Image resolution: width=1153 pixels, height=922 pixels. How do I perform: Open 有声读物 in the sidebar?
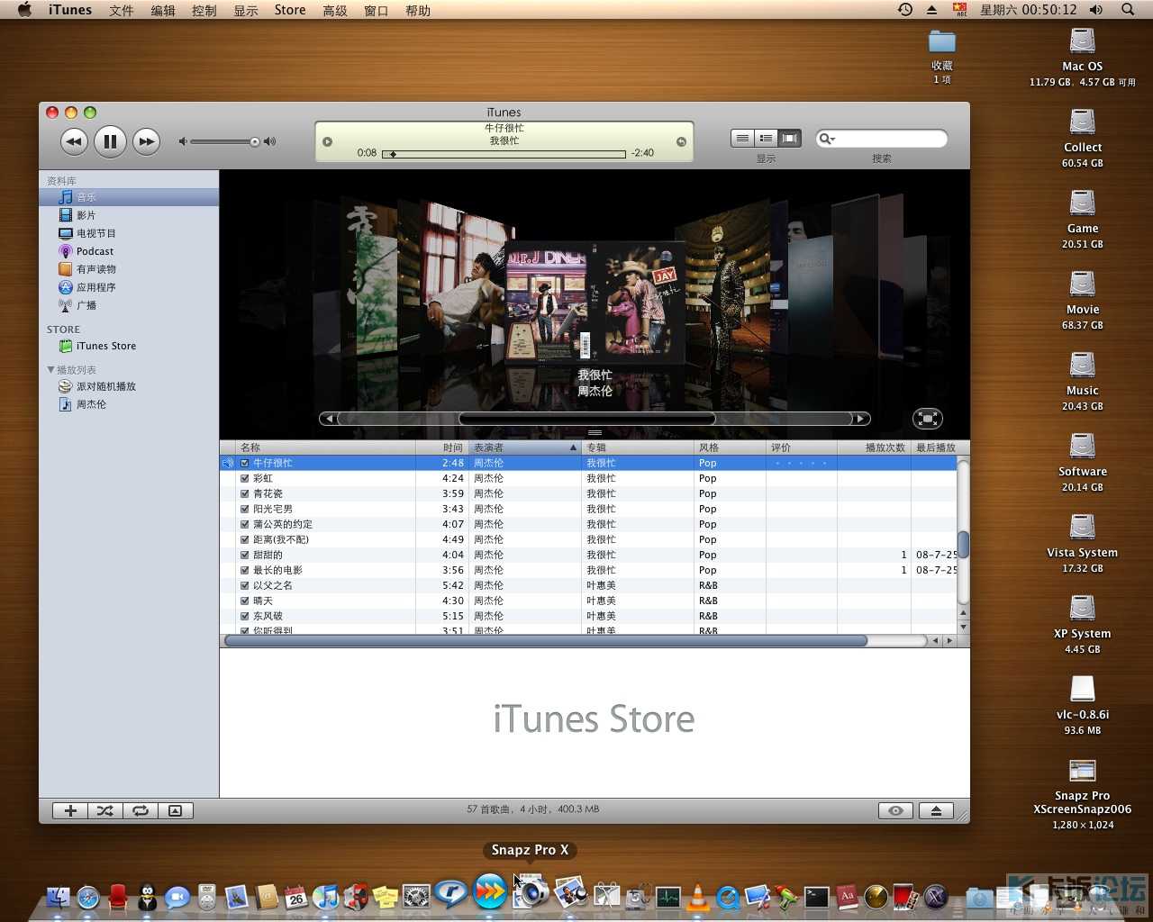[129, 269]
